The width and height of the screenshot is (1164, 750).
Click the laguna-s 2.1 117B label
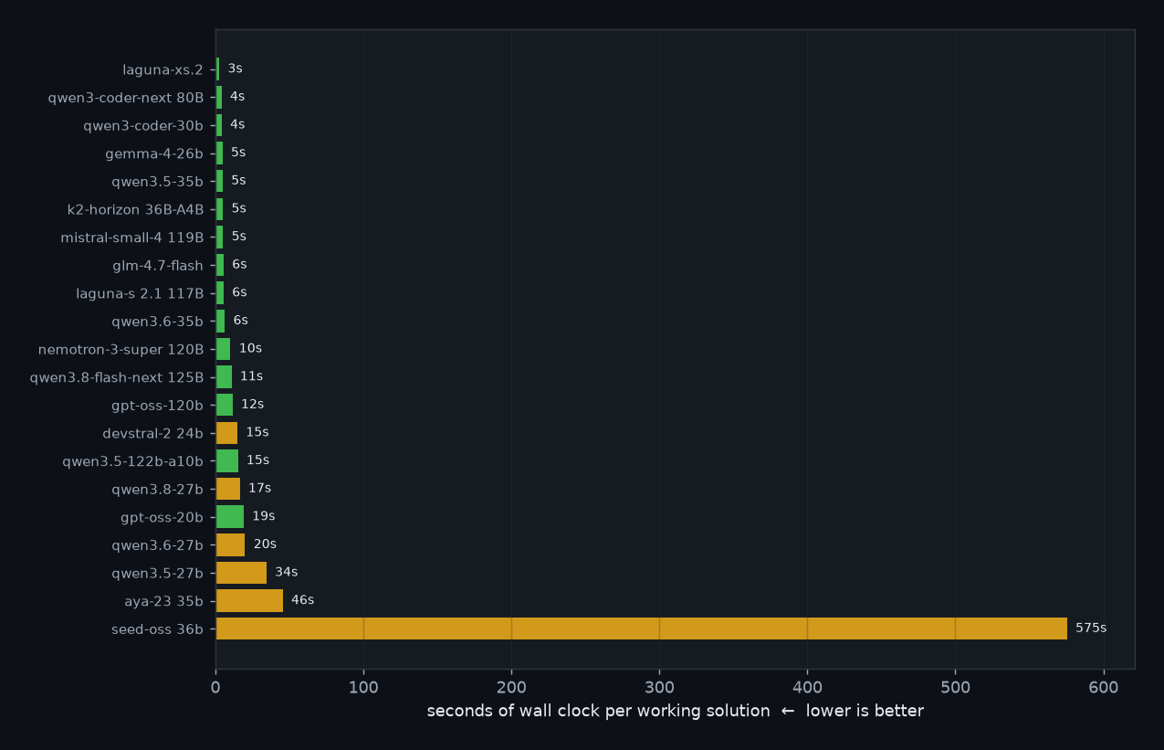point(141,293)
